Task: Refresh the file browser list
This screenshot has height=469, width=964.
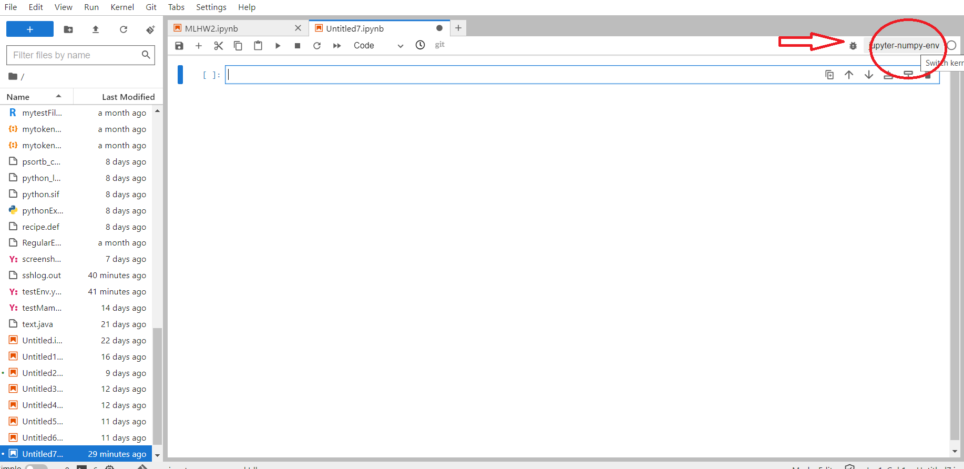Action: (x=124, y=29)
